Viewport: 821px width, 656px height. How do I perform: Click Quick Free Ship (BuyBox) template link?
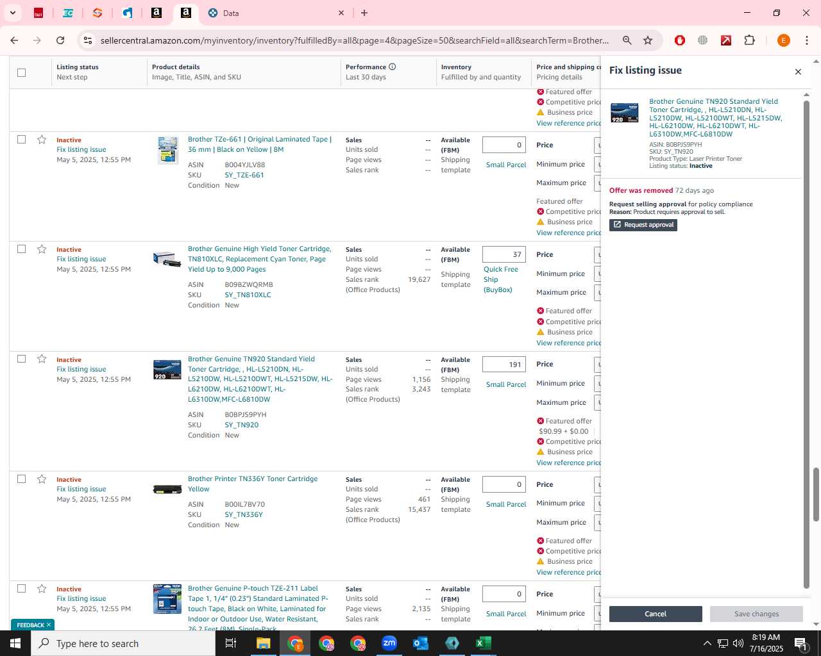(x=500, y=279)
